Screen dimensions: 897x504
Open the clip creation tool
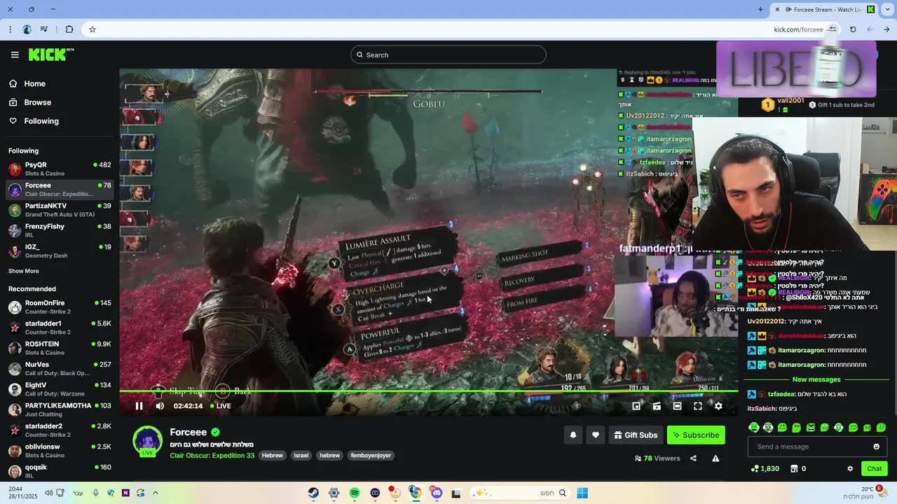tap(657, 406)
